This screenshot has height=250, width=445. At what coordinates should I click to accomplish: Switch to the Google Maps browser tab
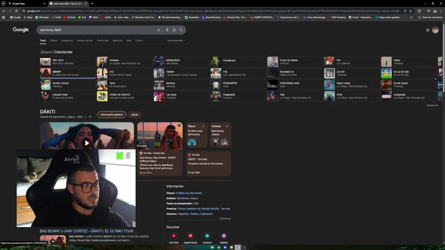click(x=27, y=3)
